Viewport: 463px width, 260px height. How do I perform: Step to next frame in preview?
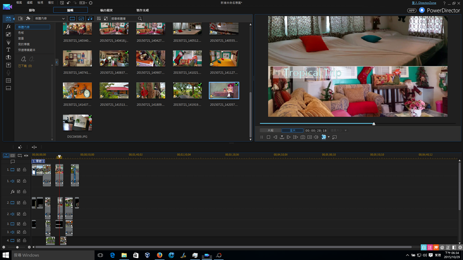pos(288,137)
